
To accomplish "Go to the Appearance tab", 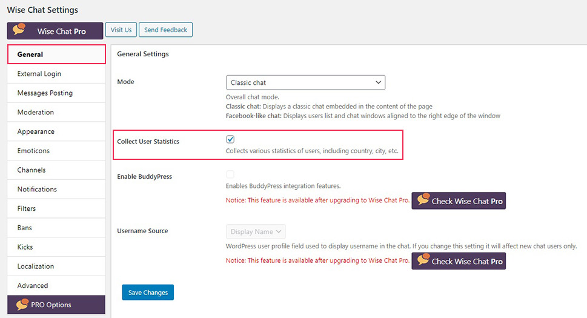I will (x=56, y=131).
